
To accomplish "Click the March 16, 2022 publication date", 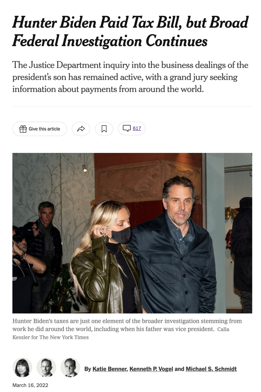I will (x=30, y=385).
